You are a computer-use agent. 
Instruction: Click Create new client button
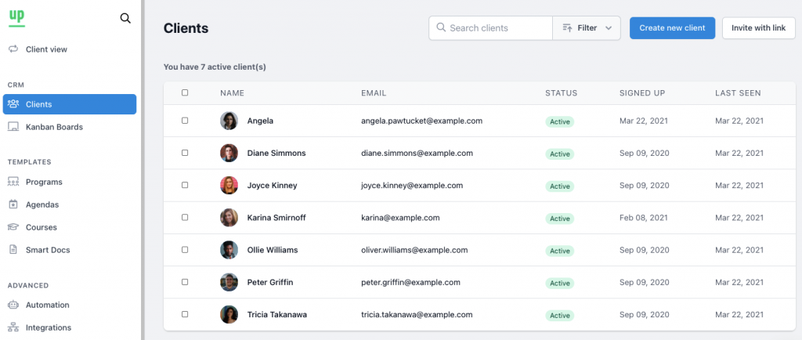pos(672,27)
